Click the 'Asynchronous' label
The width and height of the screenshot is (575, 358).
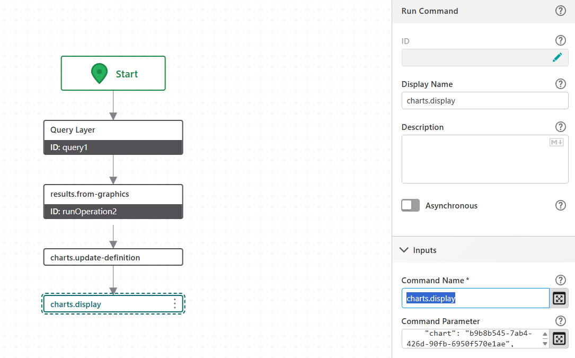pyautogui.click(x=452, y=206)
